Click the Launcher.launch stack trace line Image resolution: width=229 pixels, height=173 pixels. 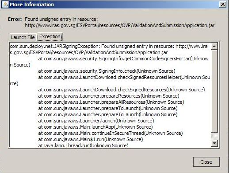96,121
